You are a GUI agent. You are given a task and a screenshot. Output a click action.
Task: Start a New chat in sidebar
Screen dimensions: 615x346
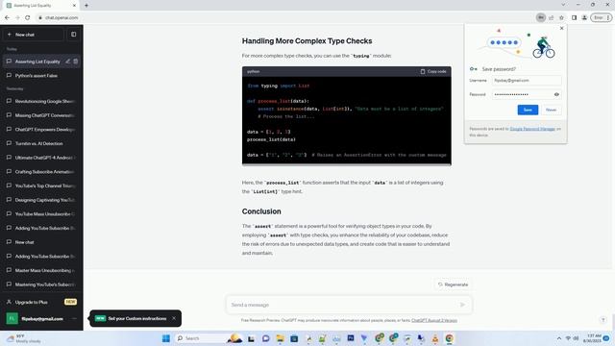33,35
